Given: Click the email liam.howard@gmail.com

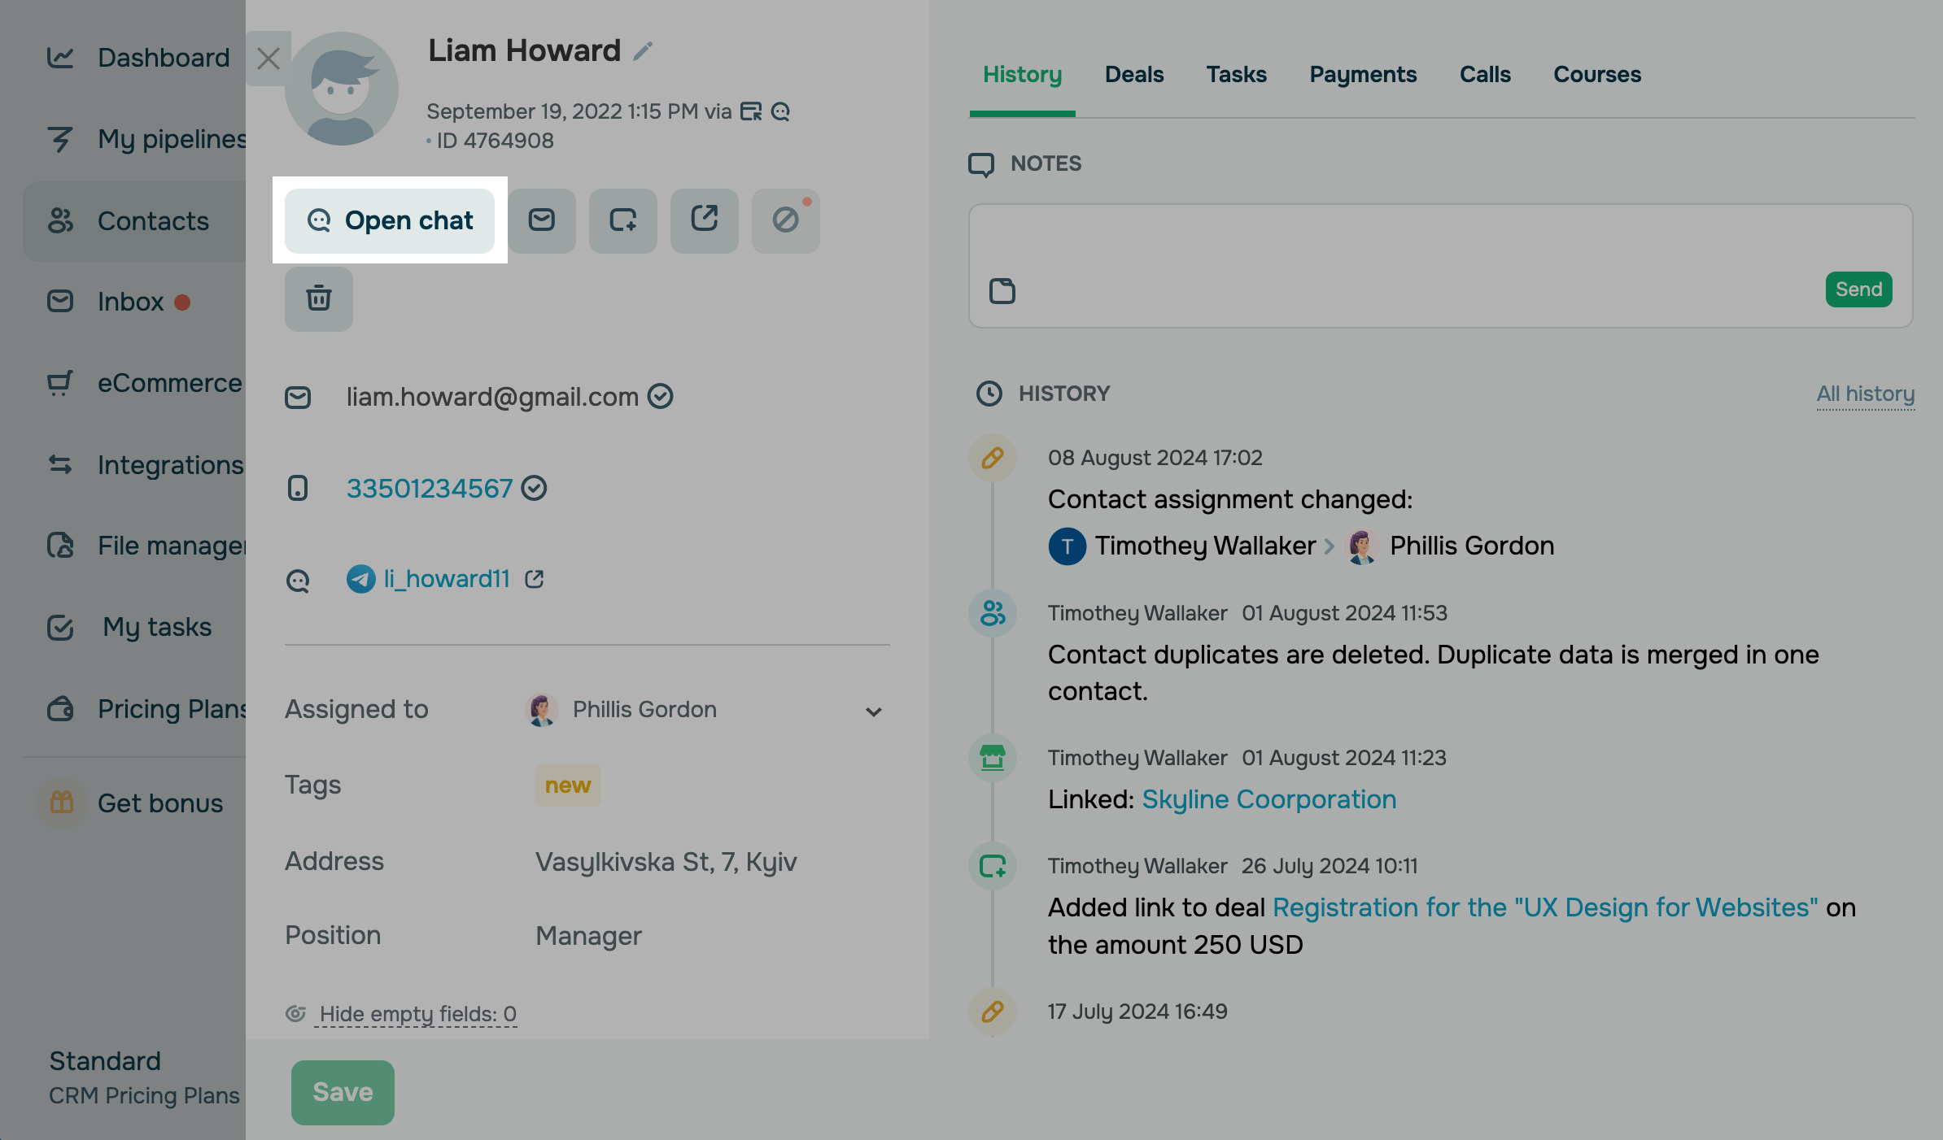Looking at the screenshot, I should tap(492, 396).
